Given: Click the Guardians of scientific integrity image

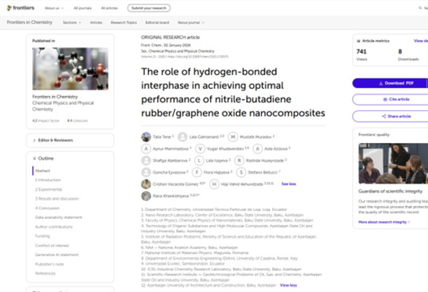Looking at the screenshot, I should (393, 163).
